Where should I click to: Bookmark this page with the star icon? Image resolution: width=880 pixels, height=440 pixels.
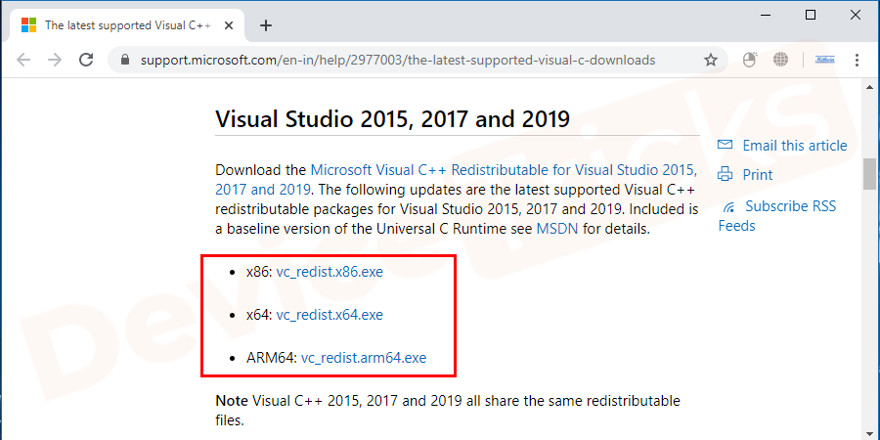711,60
